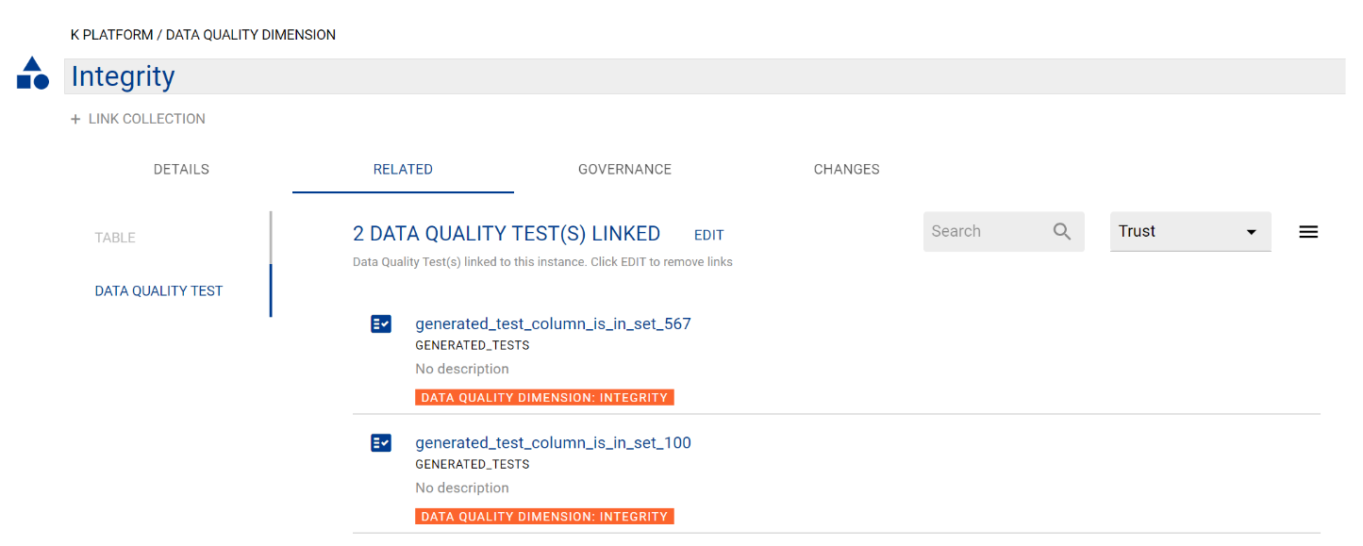Click the Trust dropdown arrow
This screenshot has width=1363, height=546.
(1251, 233)
